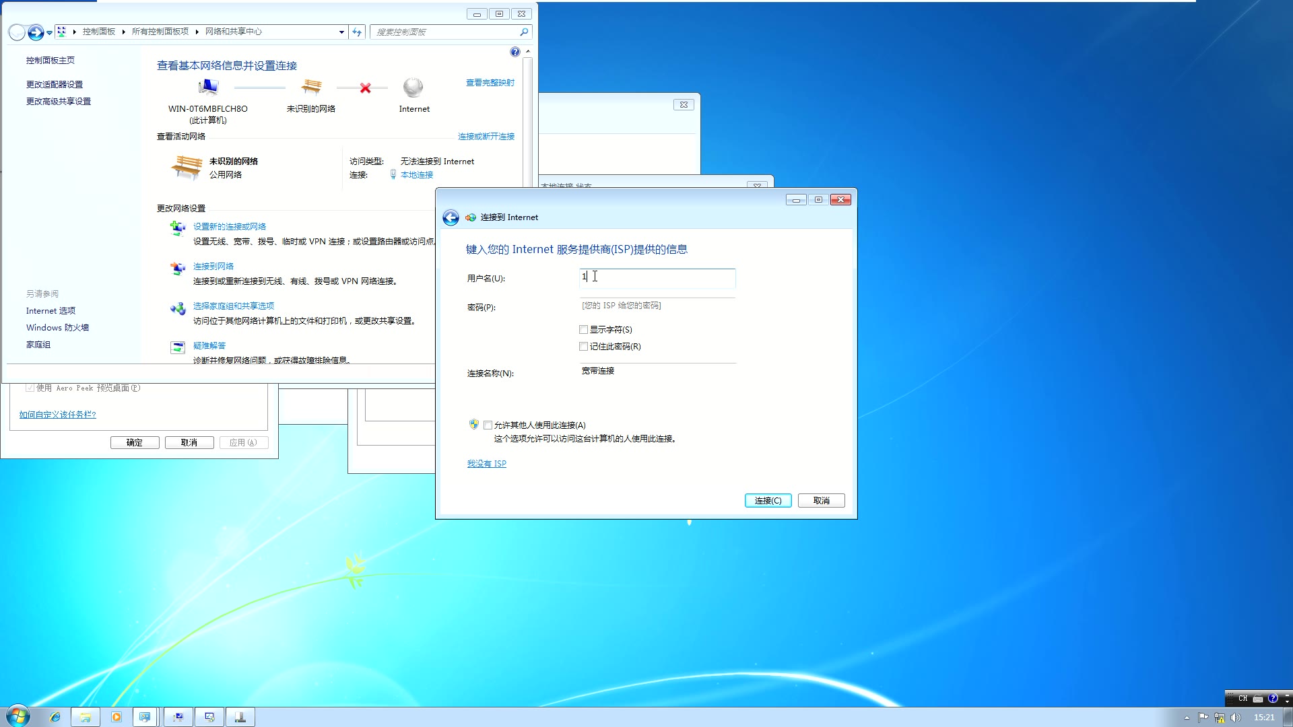Expand the breadcrumb arrow after 控制面板
The height and width of the screenshot is (727, 1293).
pyautogui.click(x=124, y=32)
